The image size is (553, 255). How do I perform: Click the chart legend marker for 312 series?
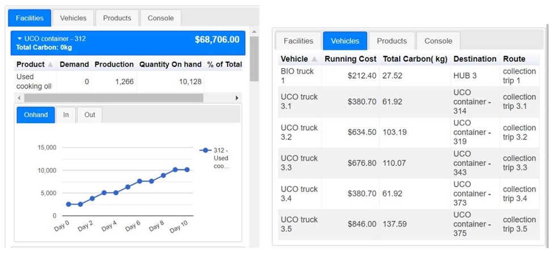205,150
